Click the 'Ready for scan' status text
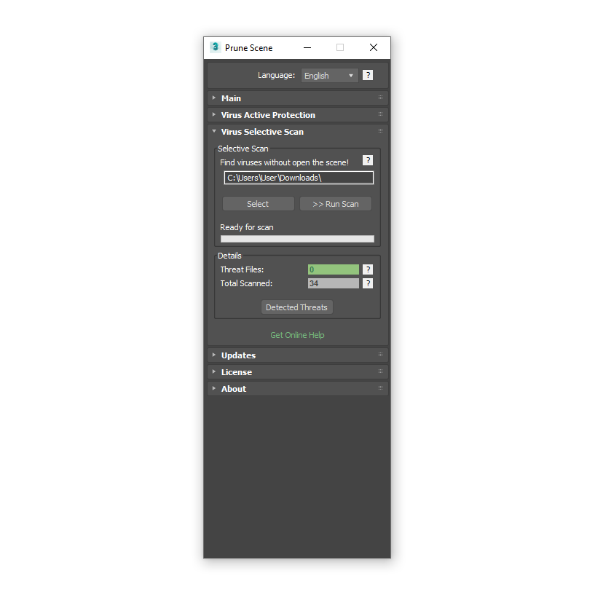 [x=247, y=227]
